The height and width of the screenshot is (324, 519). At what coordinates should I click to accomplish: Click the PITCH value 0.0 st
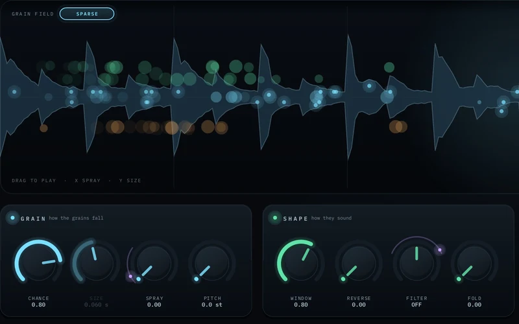[212, 305]
